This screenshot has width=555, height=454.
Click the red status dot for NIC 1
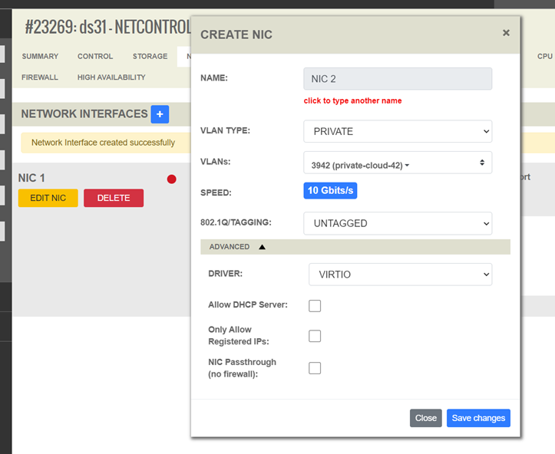(x=172, y=179)
